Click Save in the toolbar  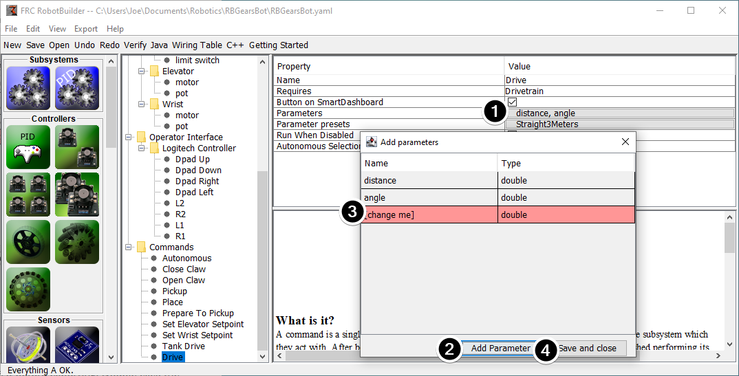35,45
